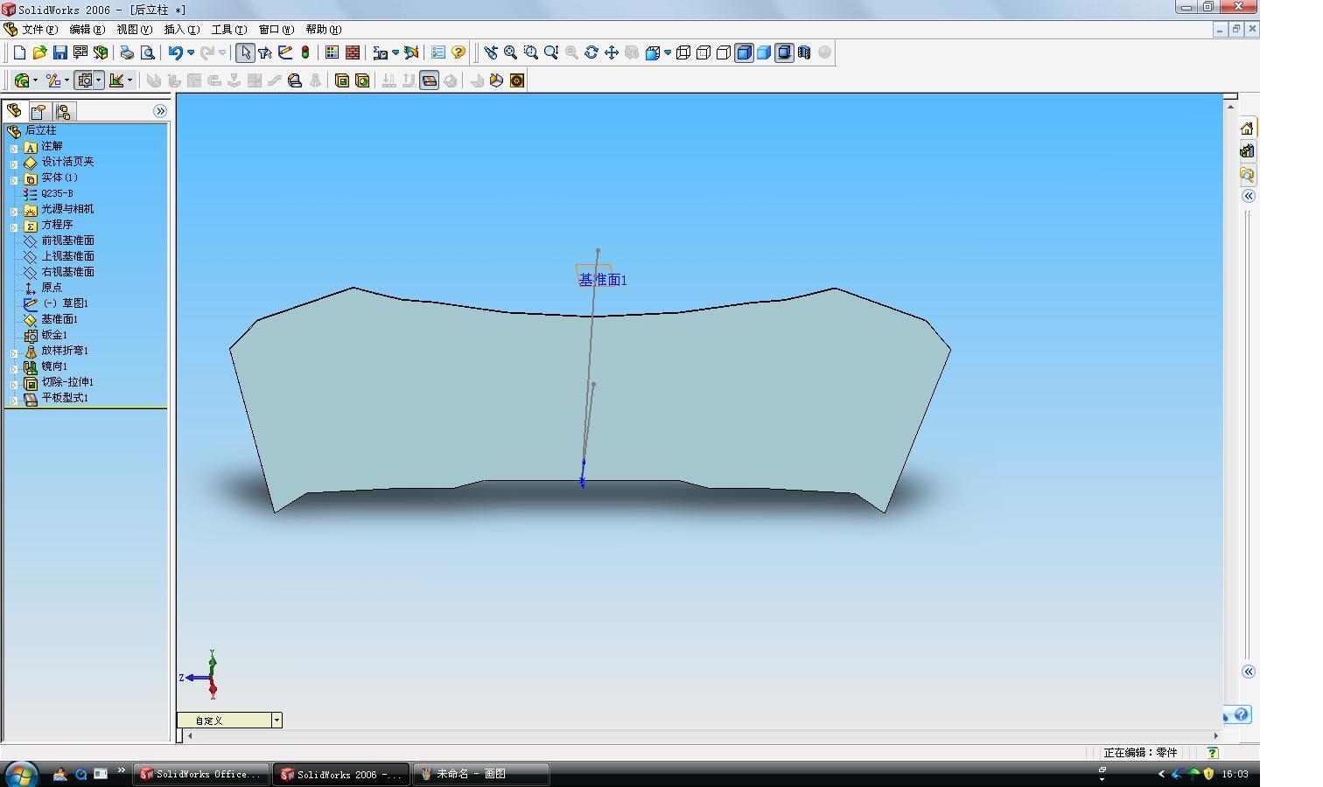Expand the 切除-拉伸1 feature node
This screenshot has height=787, width=1323.
(14, 384)
